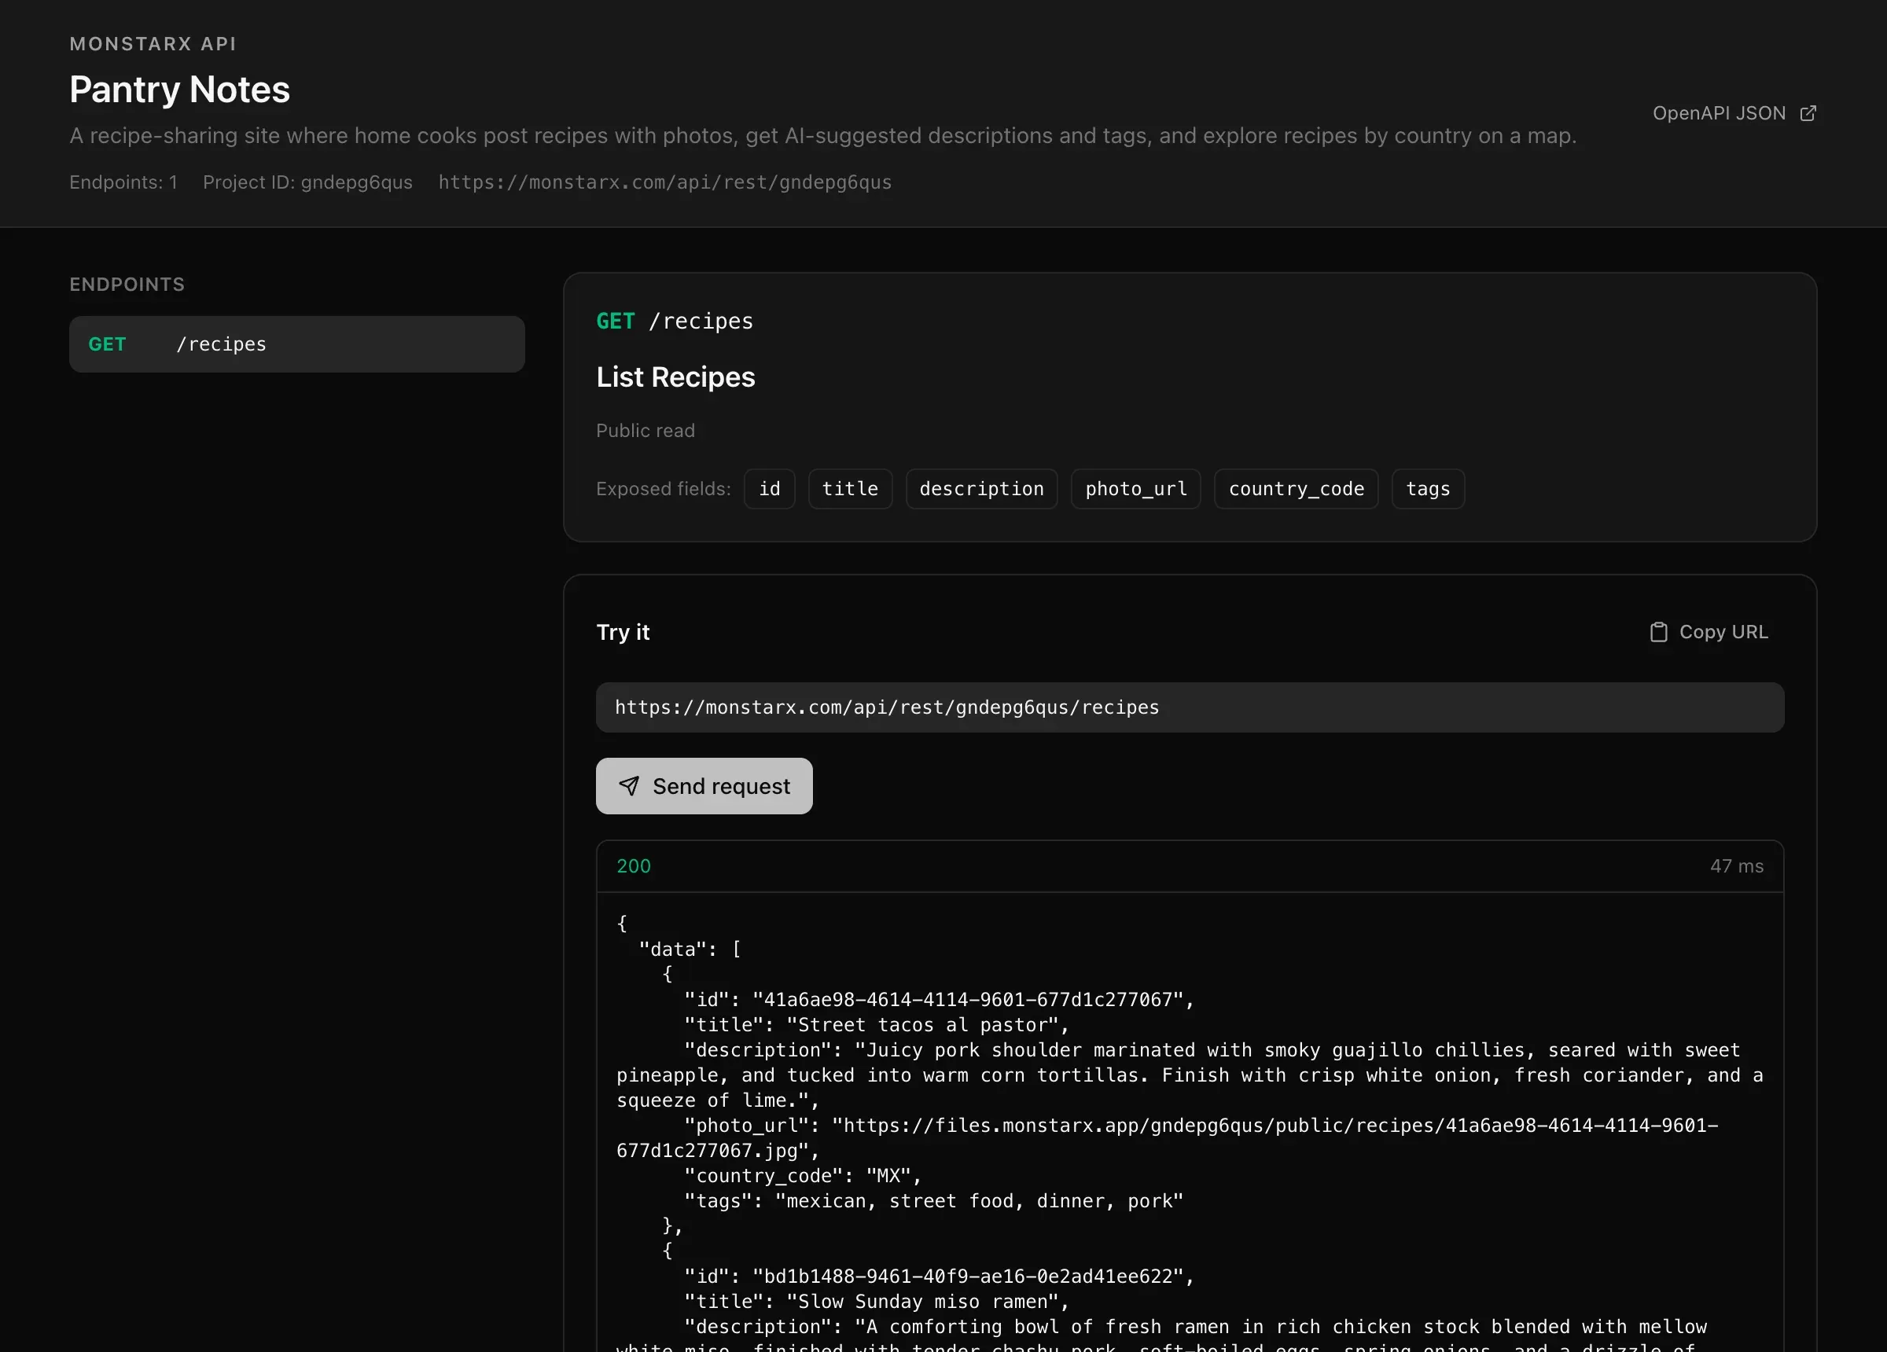Image resolution: width=1887 pixels, height=1352 pixels.
Task: Send the request to /recipes
Action: 704,785
